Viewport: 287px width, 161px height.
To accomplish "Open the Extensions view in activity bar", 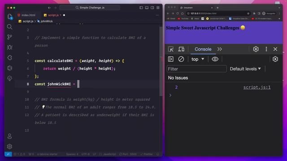I will (9, 58).
